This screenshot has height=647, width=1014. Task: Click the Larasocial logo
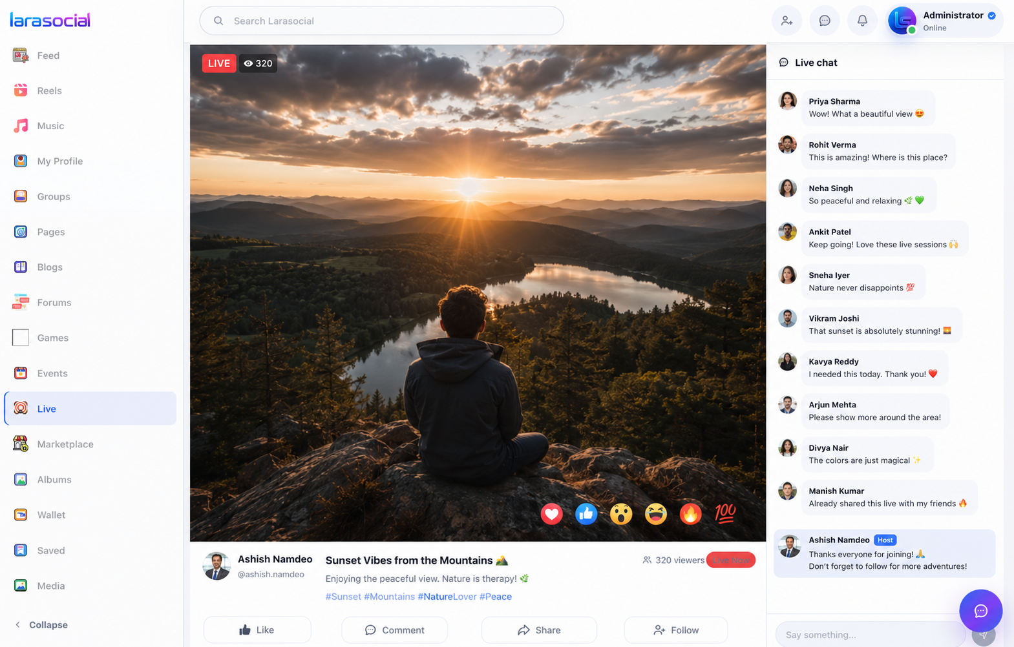(x=50, y=20)
